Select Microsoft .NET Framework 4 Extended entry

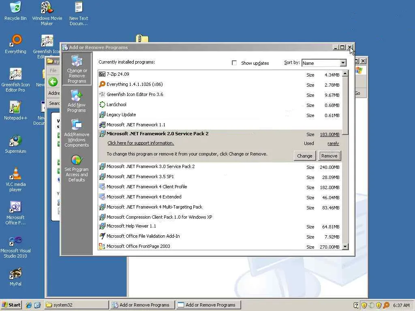(x=220, y=197)
